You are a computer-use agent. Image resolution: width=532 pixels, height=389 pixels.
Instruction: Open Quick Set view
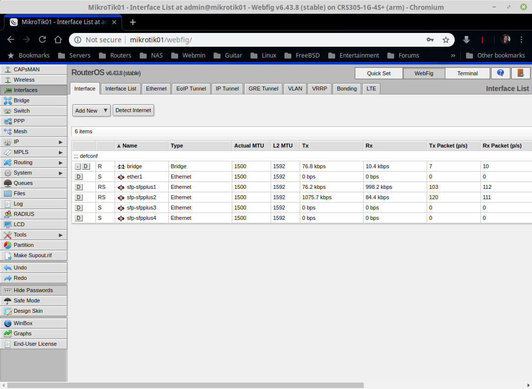378,73
